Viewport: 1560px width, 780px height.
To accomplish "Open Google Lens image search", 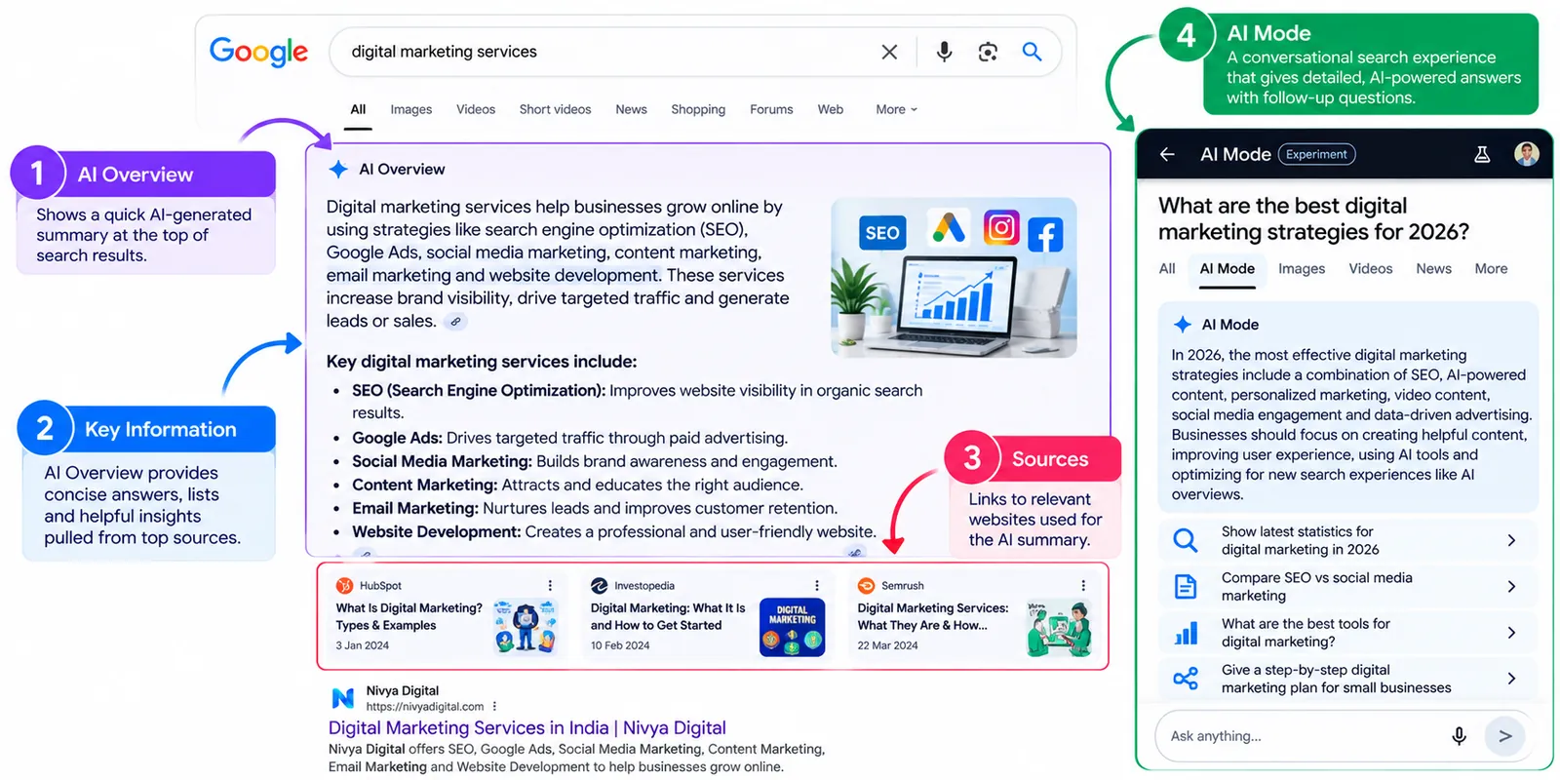I will pos(988,52).
